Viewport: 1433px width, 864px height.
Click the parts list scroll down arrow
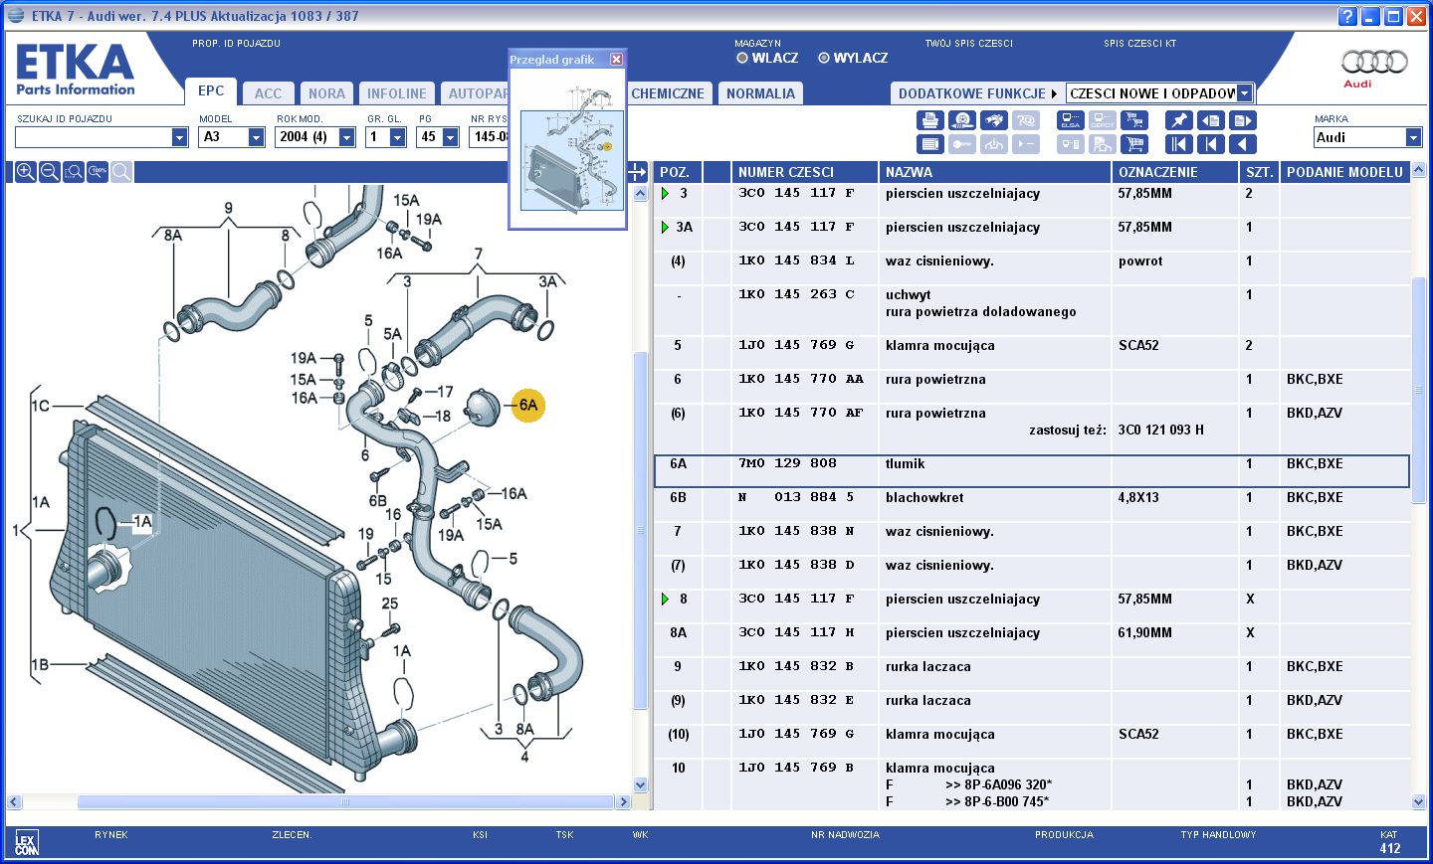pyautogui.click(x=1419, y=801)
